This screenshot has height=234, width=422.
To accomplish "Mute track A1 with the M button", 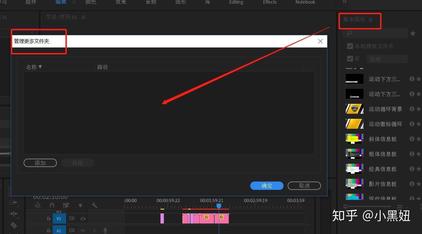I will 83,231.
